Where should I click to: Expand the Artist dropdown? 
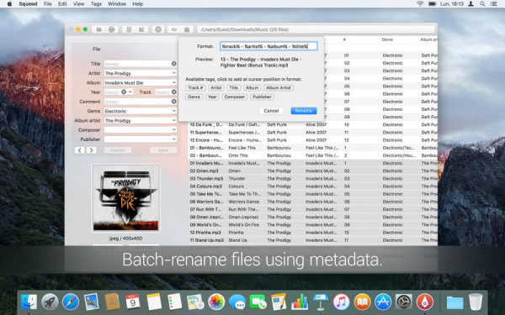point(174,73)
